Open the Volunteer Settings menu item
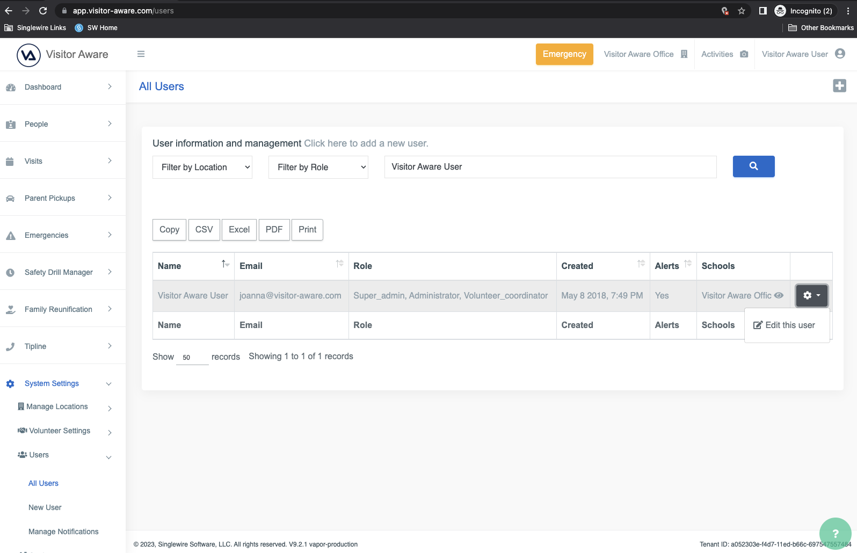This screenshot has height=553, width=857. 60,431
